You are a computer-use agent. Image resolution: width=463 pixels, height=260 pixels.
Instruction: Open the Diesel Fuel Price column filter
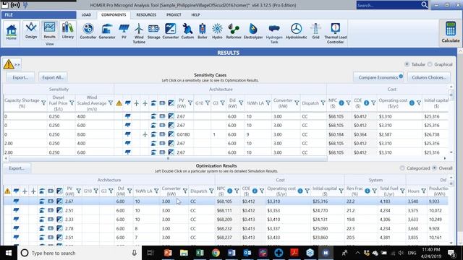(72, 103)
